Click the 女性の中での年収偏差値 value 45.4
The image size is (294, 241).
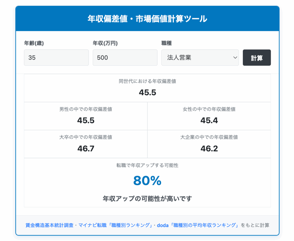(209, 121)
